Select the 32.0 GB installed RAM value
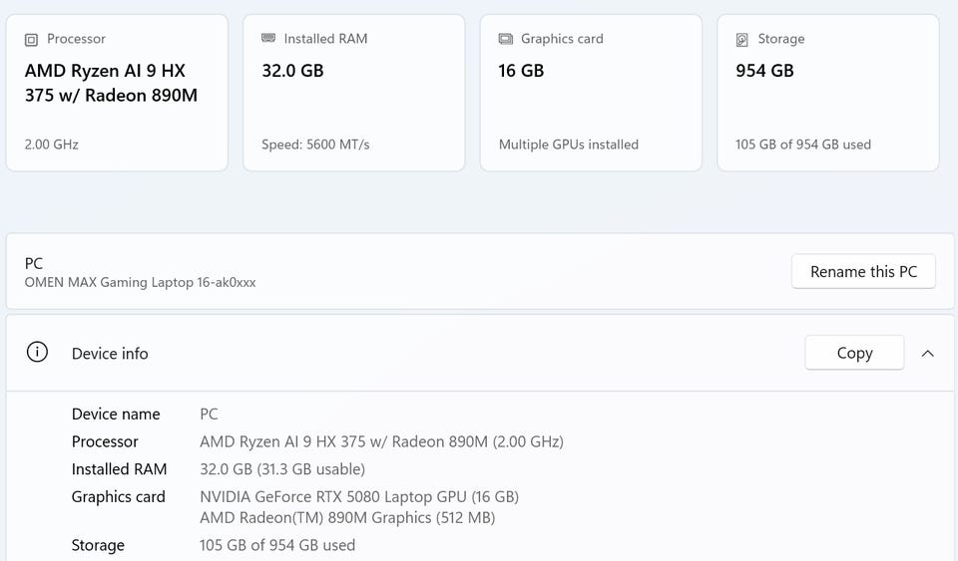The image size is (958, 561). [x=292, y=71]
